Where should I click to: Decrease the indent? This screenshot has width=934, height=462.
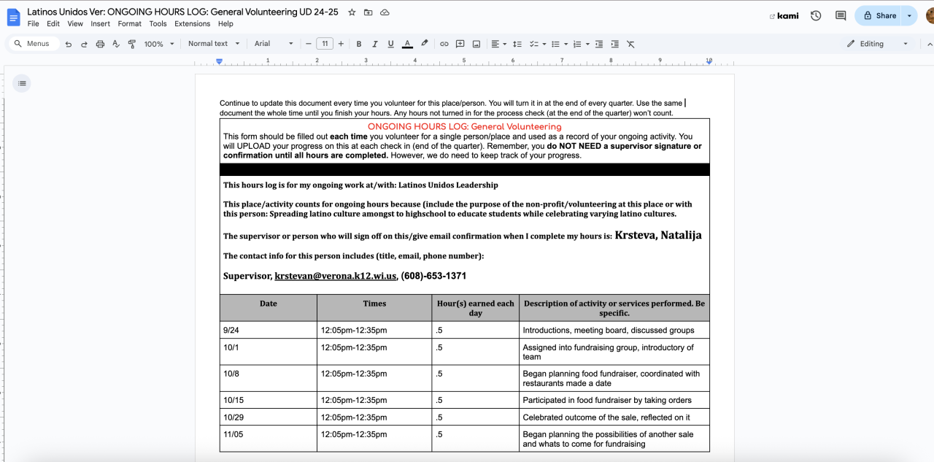599,44
